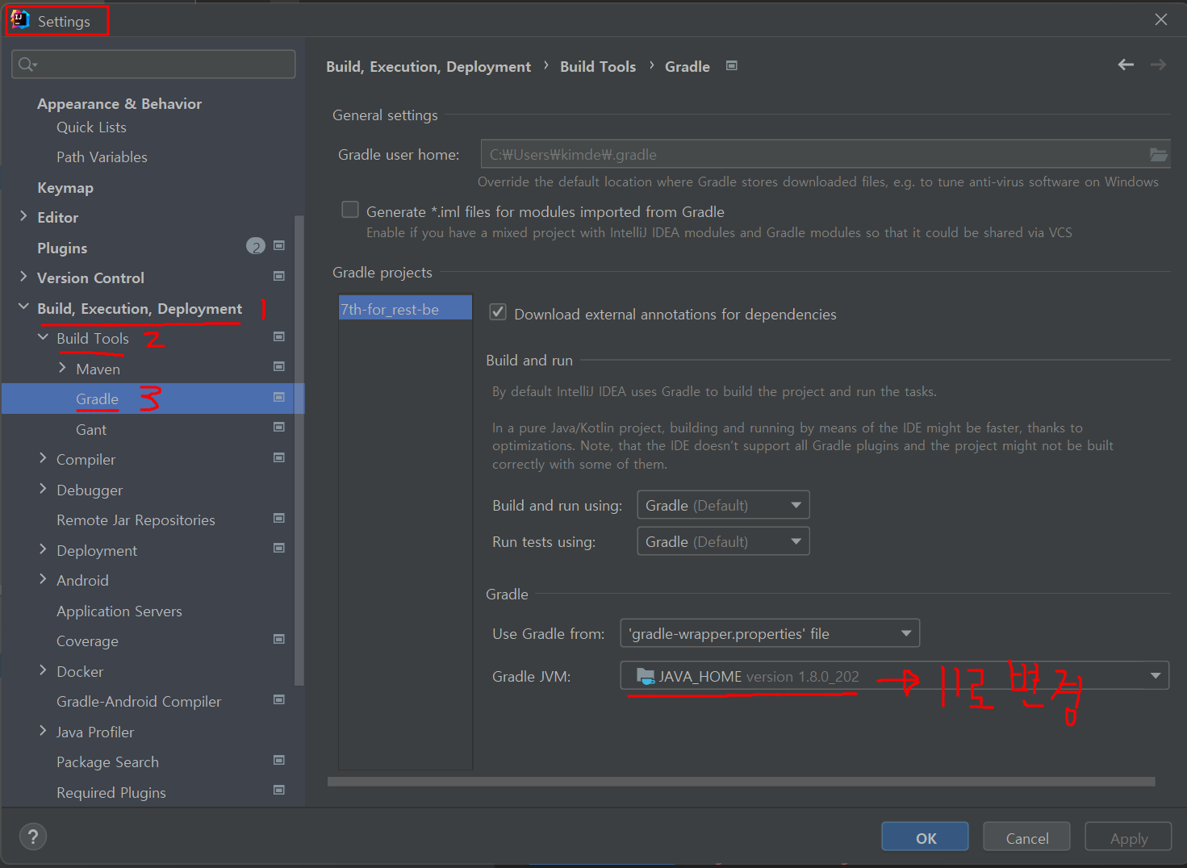Collapse Build, Execution, Deployment section
This screenshot has height=868, width=1187.
pyautogui.click(x=23, y=307)
